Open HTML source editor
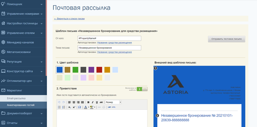The width and height of the screenshot is (257, 127). pyautogui.click(x=114, y=107)
